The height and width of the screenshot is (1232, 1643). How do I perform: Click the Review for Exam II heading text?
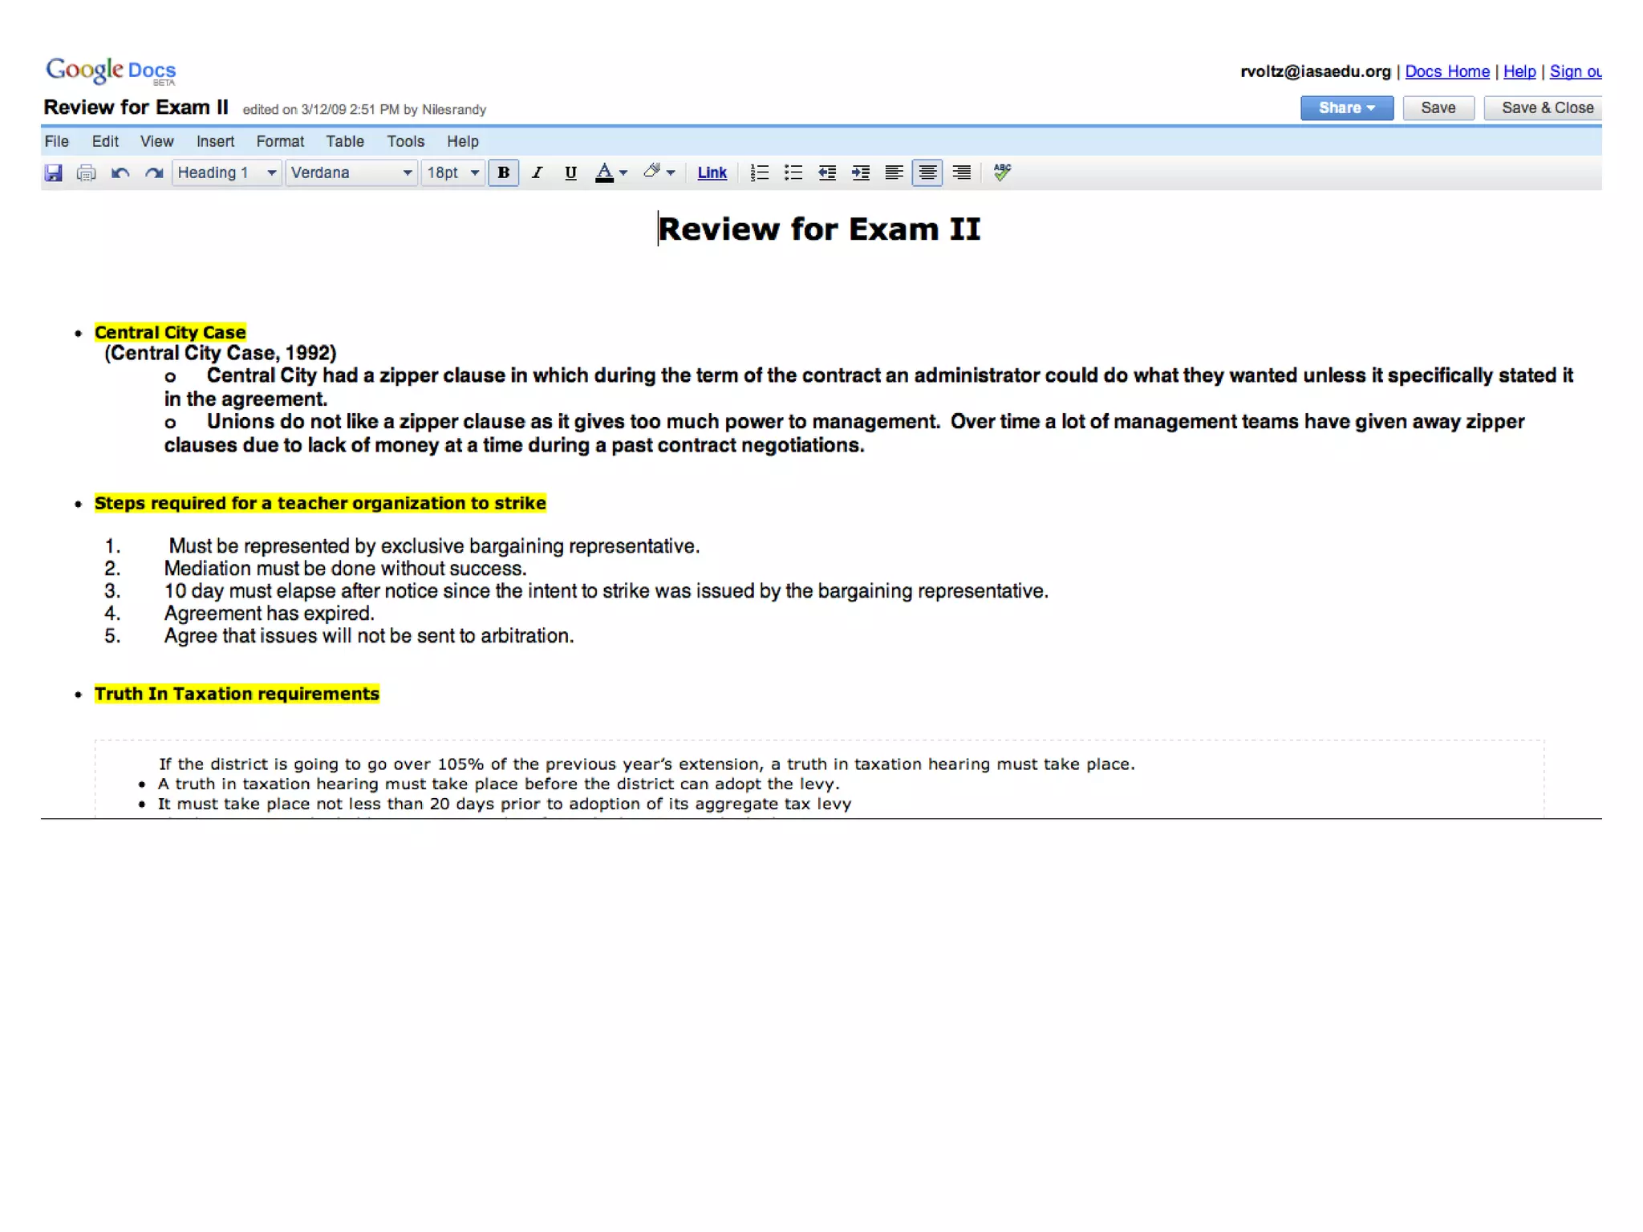(819, 229)
